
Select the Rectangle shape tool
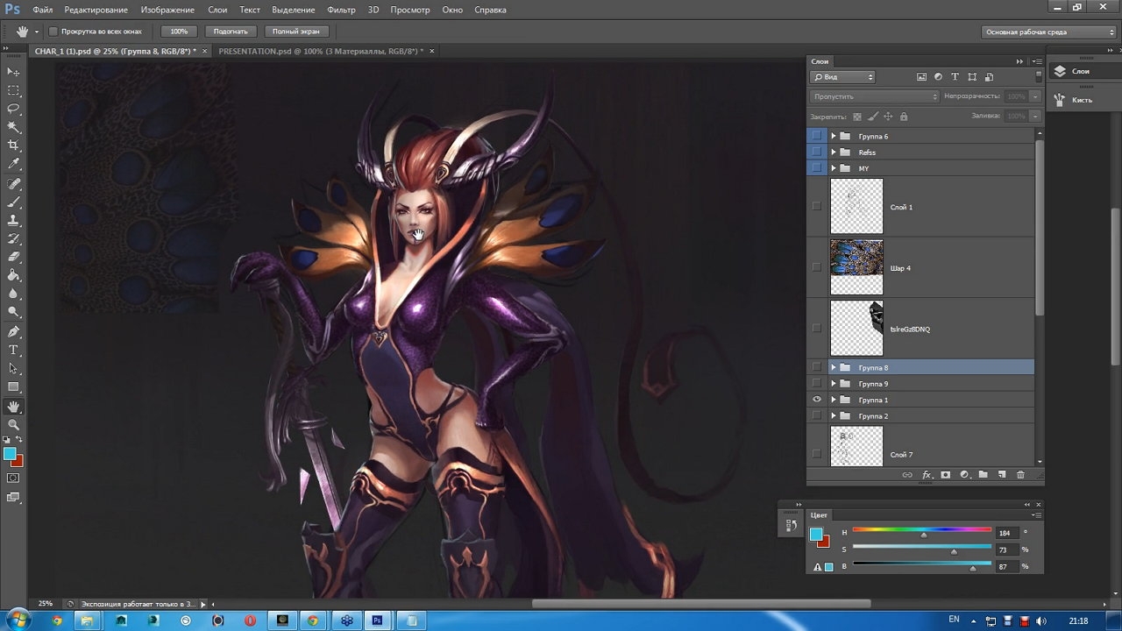tap(13, 387)
